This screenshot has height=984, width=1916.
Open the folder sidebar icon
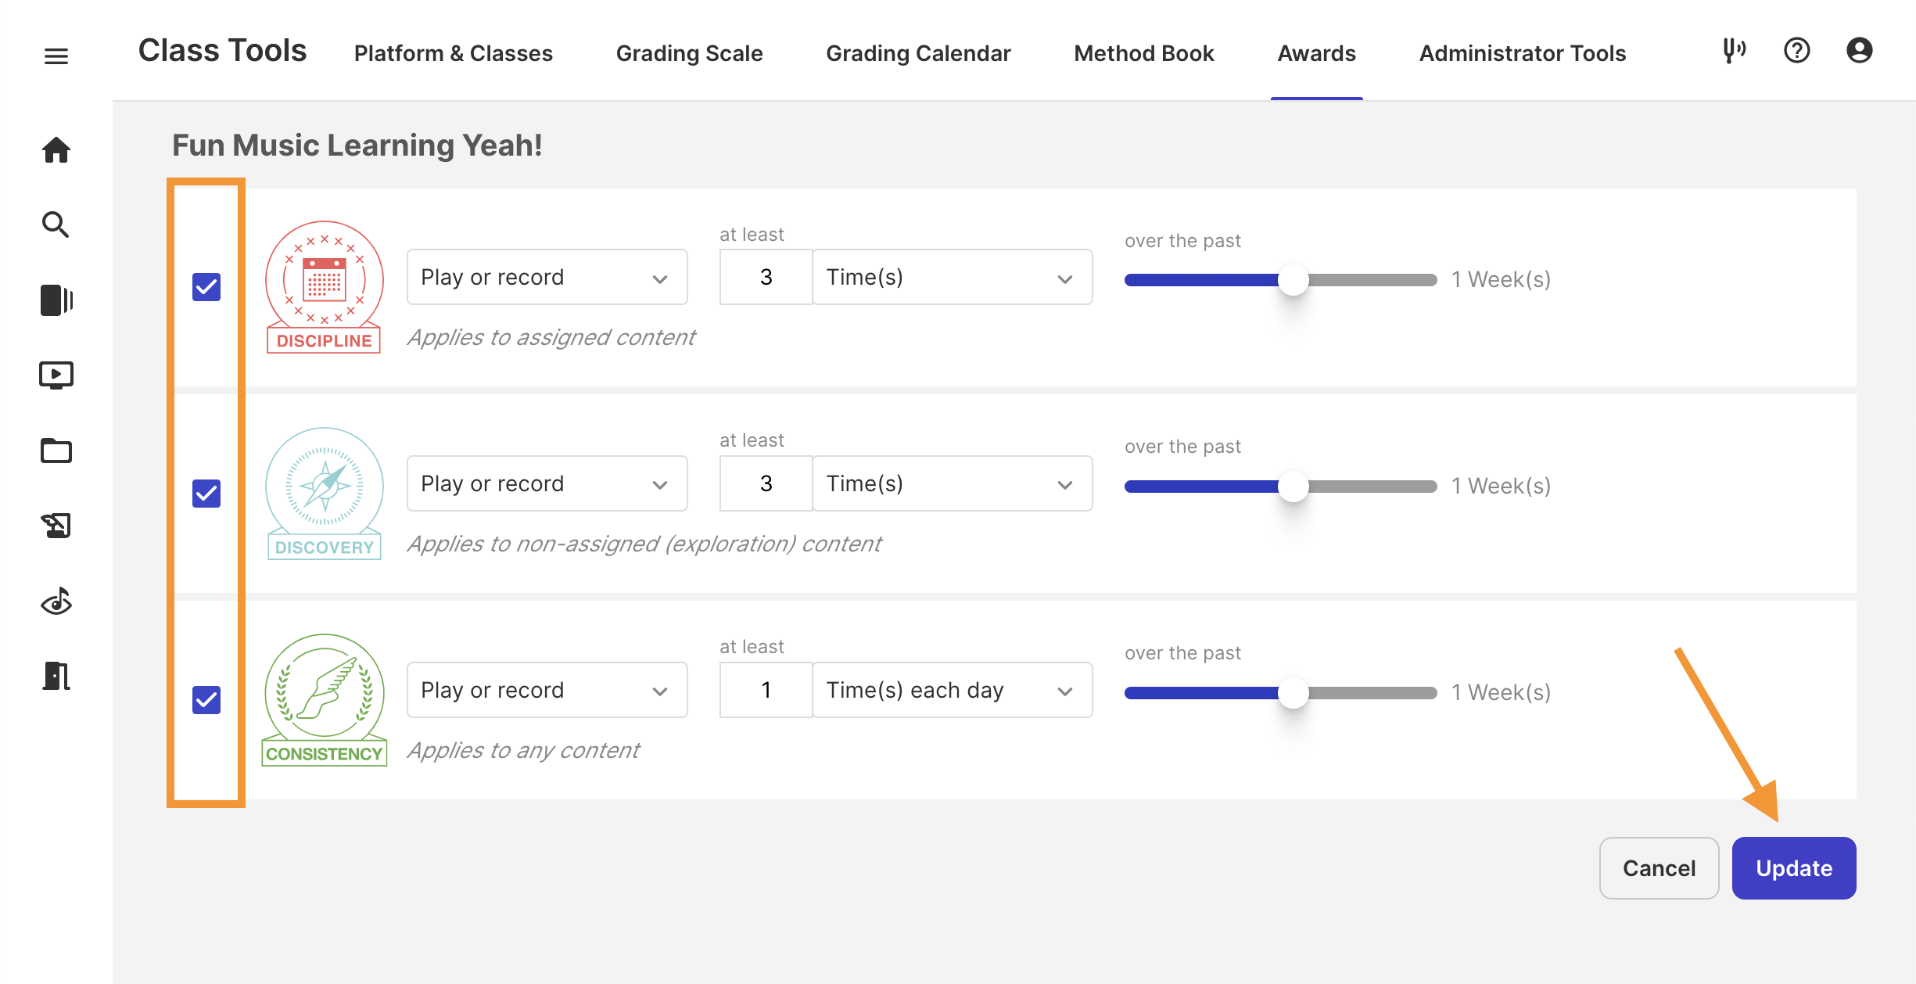point(56,451)
